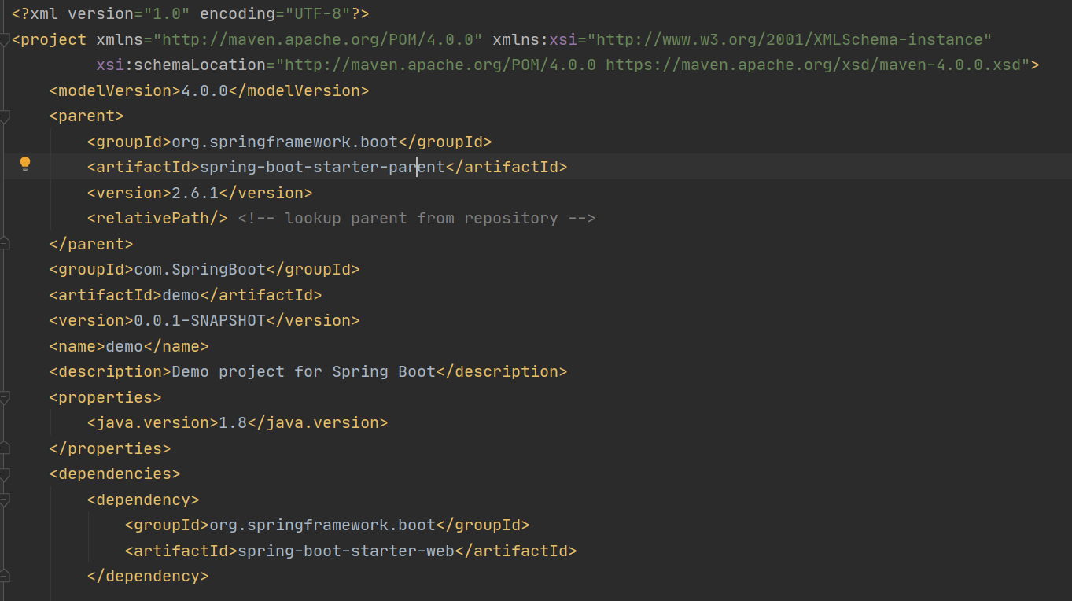Click fold marker beside closing parent tag
The height and width of the screenshot is (601, 1072).
[x=4, y=244]
